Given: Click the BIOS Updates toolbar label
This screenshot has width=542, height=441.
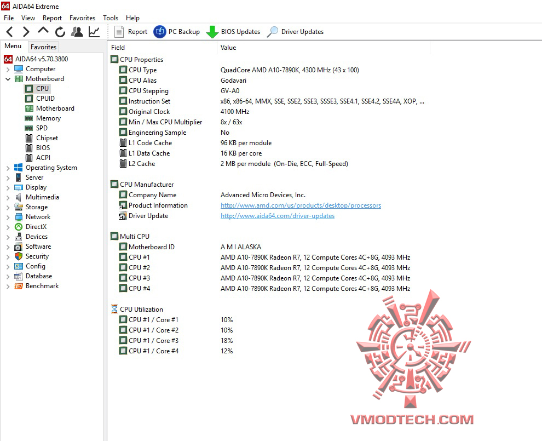Looking at the screenshot, I should click(240, 32).
